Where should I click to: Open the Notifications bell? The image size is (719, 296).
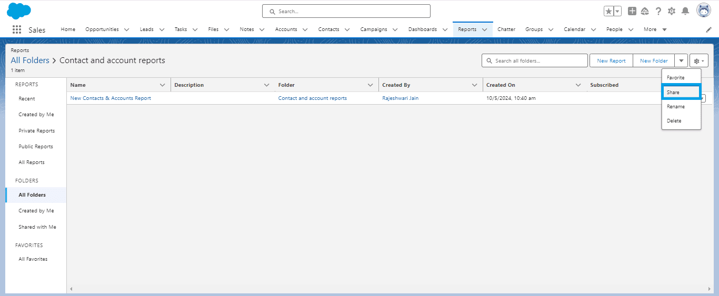coord(685,11)
